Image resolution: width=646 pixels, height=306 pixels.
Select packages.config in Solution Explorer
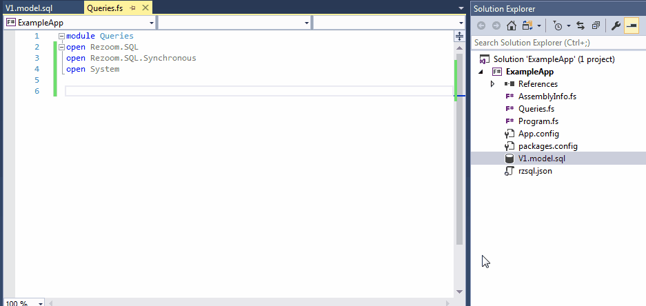pos(548,146)
